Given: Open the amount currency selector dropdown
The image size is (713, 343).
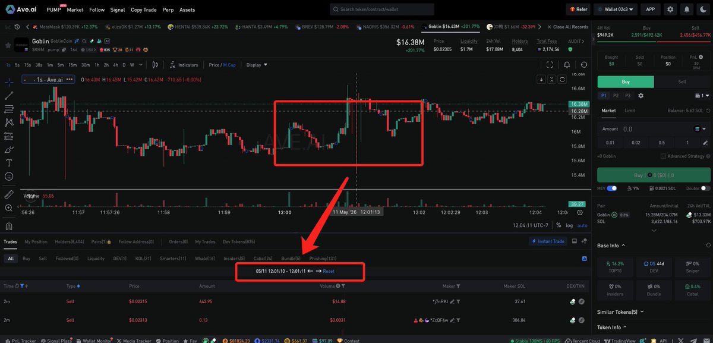Looking at the screenshot, I should coord(699,129).
